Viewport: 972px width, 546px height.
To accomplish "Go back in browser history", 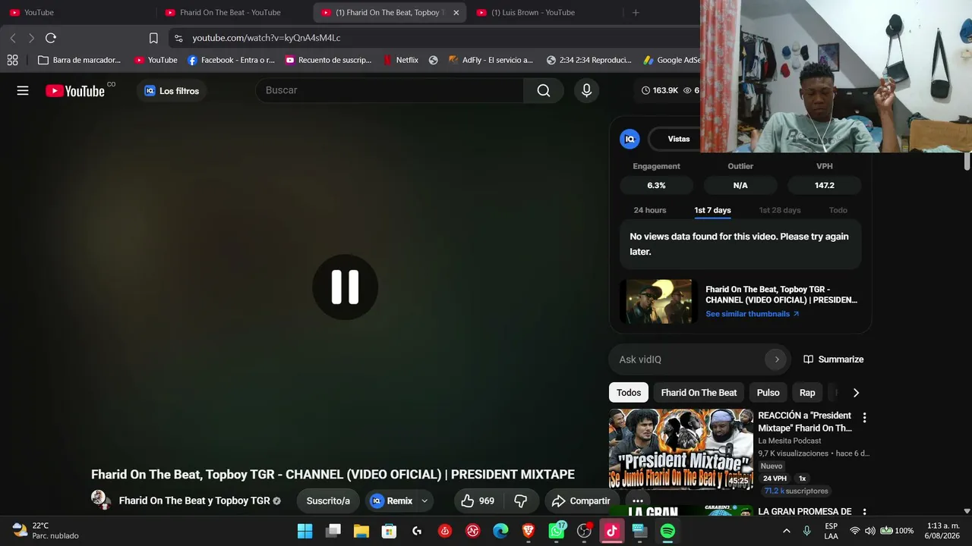I will 13,38.
